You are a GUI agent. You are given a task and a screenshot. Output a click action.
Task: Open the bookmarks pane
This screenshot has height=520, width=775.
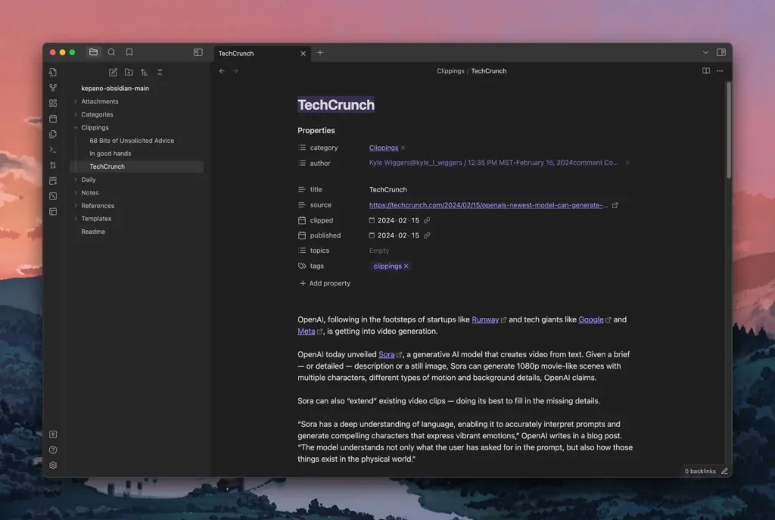(x=129, y=52)
